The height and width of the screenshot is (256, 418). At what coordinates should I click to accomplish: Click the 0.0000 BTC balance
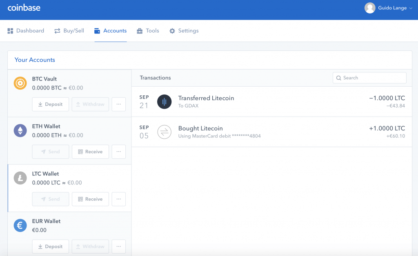coord(47,88)
